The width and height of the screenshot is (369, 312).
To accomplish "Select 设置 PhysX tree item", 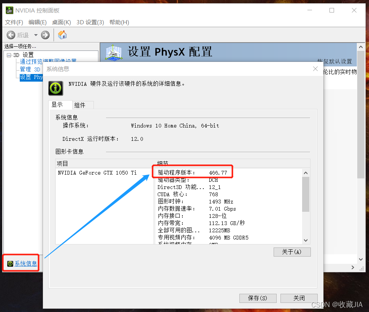I will tap(31, 77).
